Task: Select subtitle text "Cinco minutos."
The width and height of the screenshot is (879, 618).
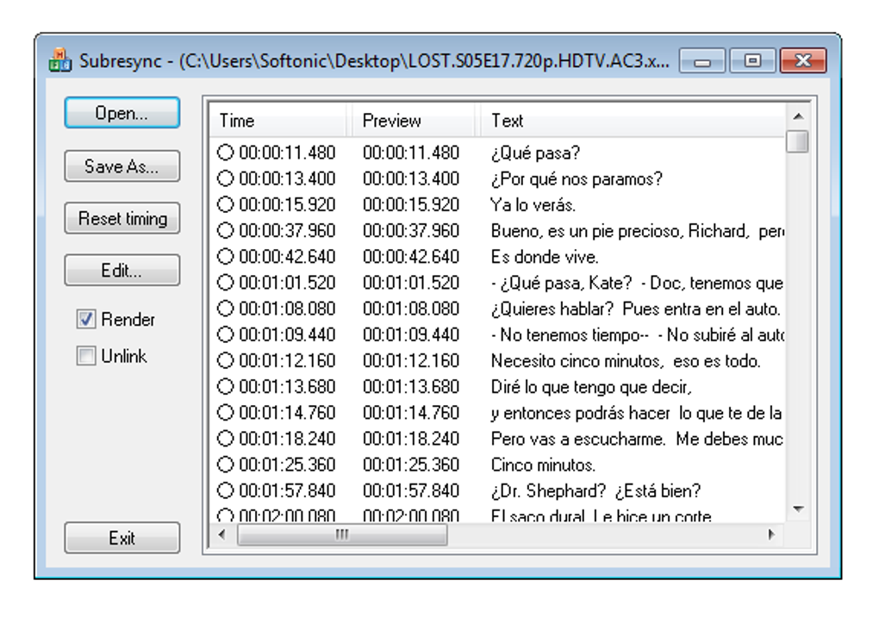Action: point(543,465)
